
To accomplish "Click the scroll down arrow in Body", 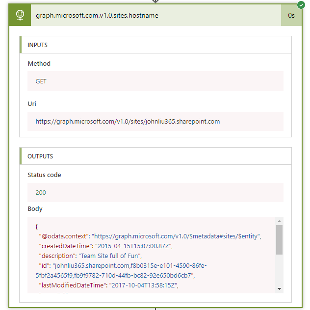I will point(279,289).
